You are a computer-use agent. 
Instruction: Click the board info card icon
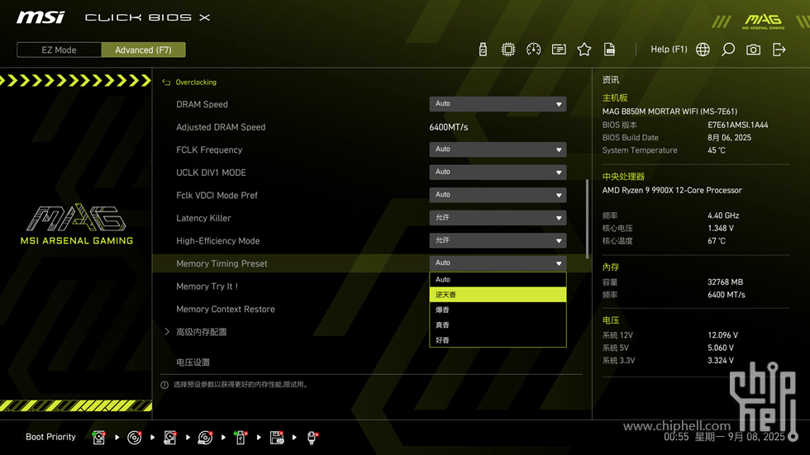coord(559,50)
